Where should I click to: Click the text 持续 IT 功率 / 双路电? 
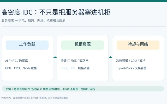74,61
